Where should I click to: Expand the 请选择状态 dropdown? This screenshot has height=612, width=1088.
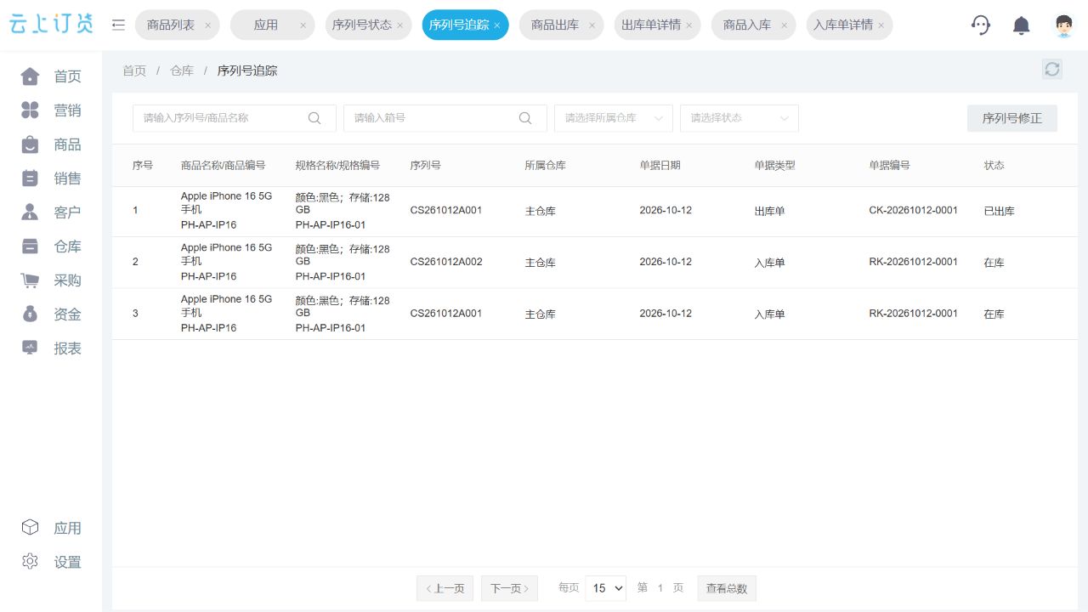(739, 118)
